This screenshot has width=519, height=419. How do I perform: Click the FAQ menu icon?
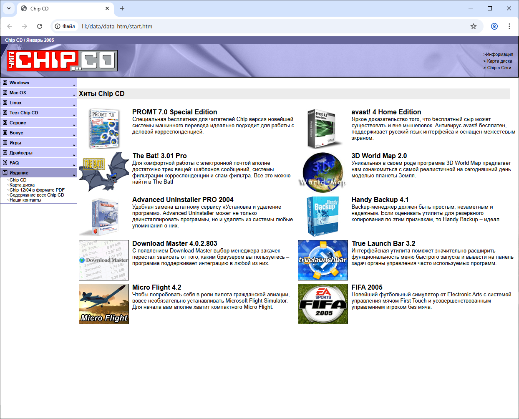tap(5, 163)
